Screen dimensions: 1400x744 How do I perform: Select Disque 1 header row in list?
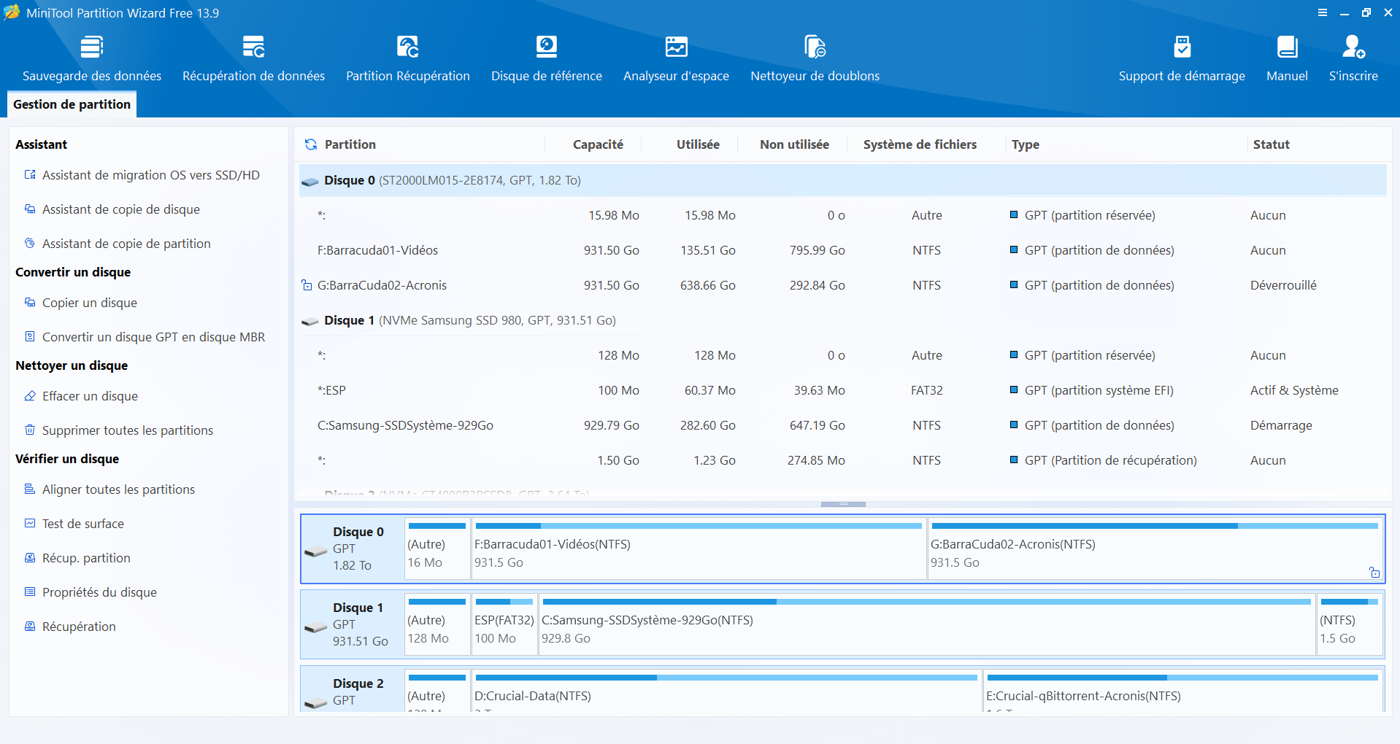point(843,320)
